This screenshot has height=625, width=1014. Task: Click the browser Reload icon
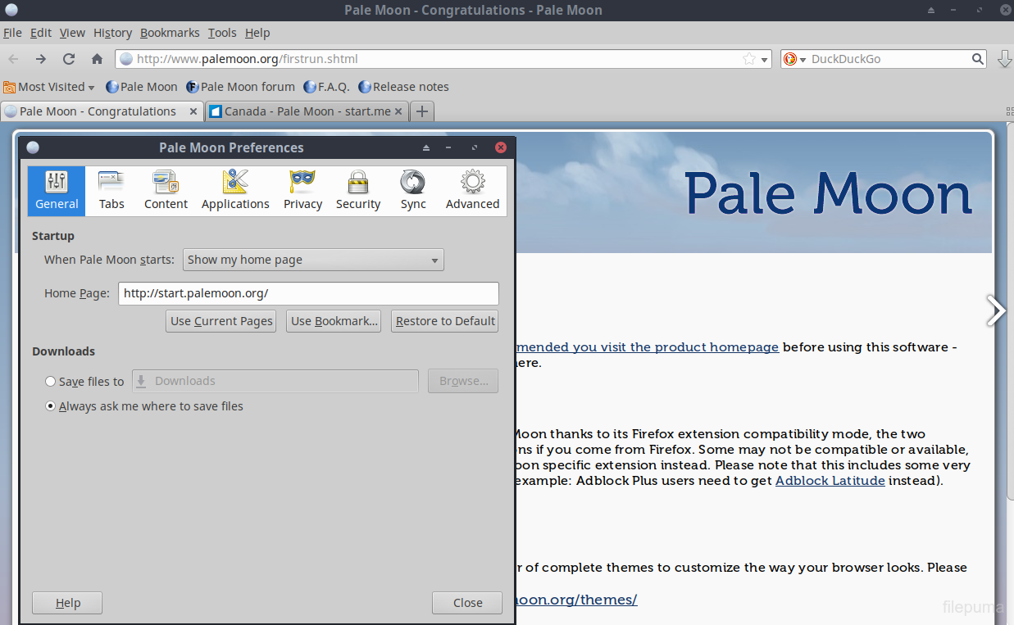(69, 59)
